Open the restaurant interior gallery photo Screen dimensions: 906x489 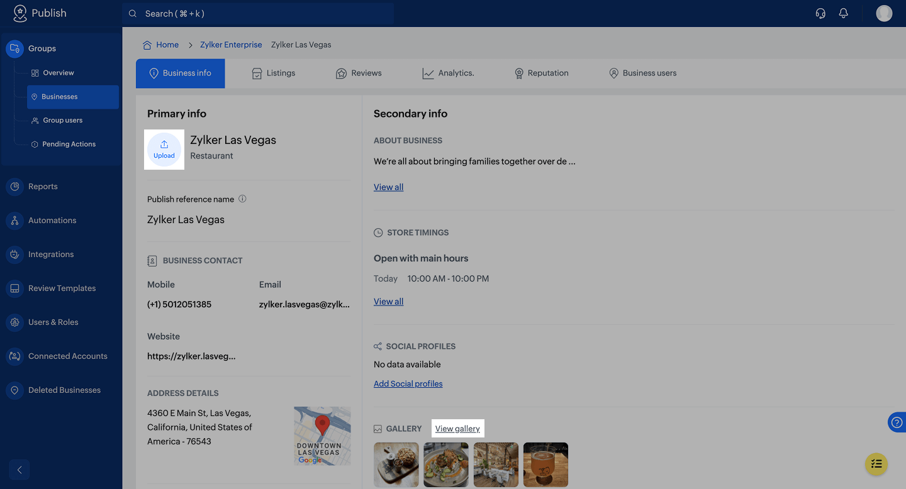pyautogui.click(x=496, y=464)
